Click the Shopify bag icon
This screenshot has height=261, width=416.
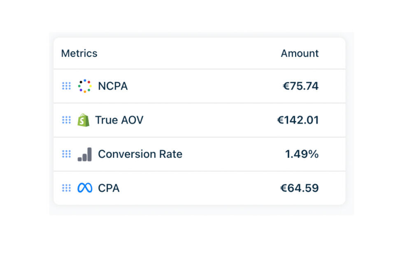(x=84, y=120)
